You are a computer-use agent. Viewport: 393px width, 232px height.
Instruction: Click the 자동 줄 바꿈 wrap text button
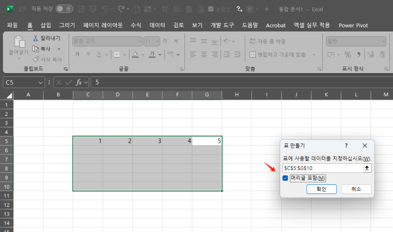click(x=267, y=41)
